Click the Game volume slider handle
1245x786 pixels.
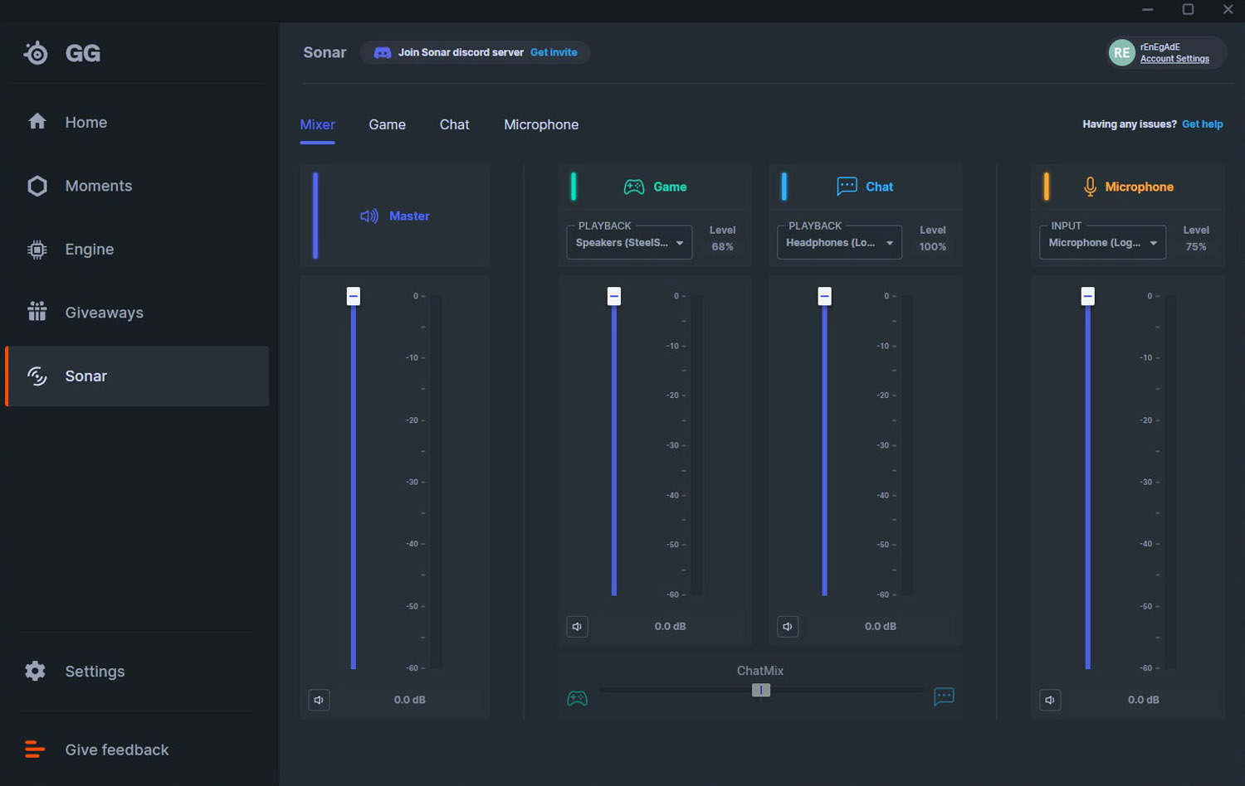coord(614,296)
